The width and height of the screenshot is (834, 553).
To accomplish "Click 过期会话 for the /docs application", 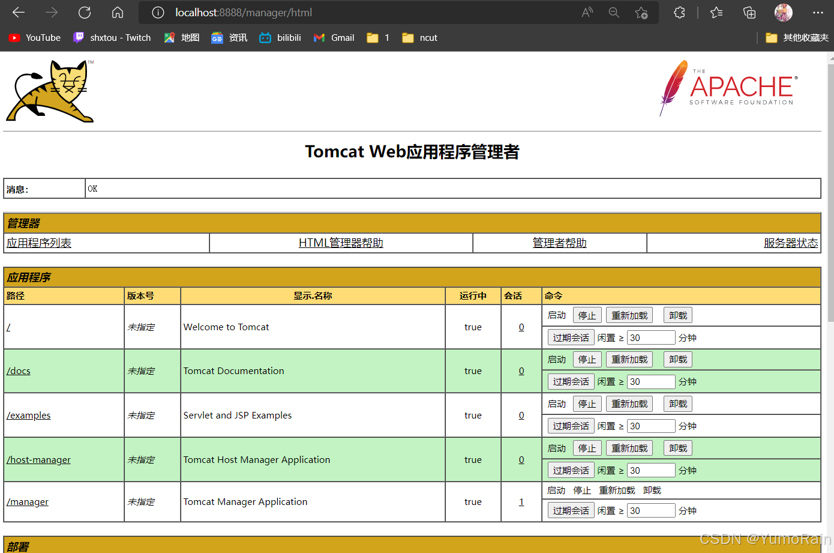I will click(x=571, y=381).
